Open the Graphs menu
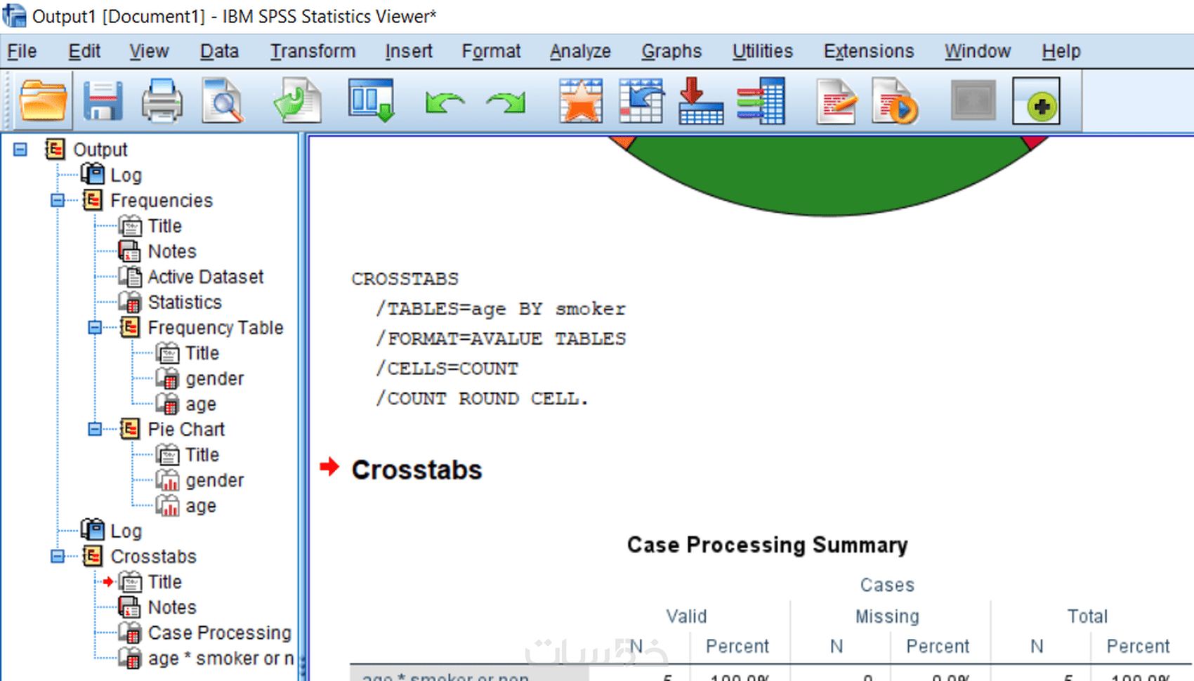Viewport: 1194px width, 681px height. pos(671,51)
